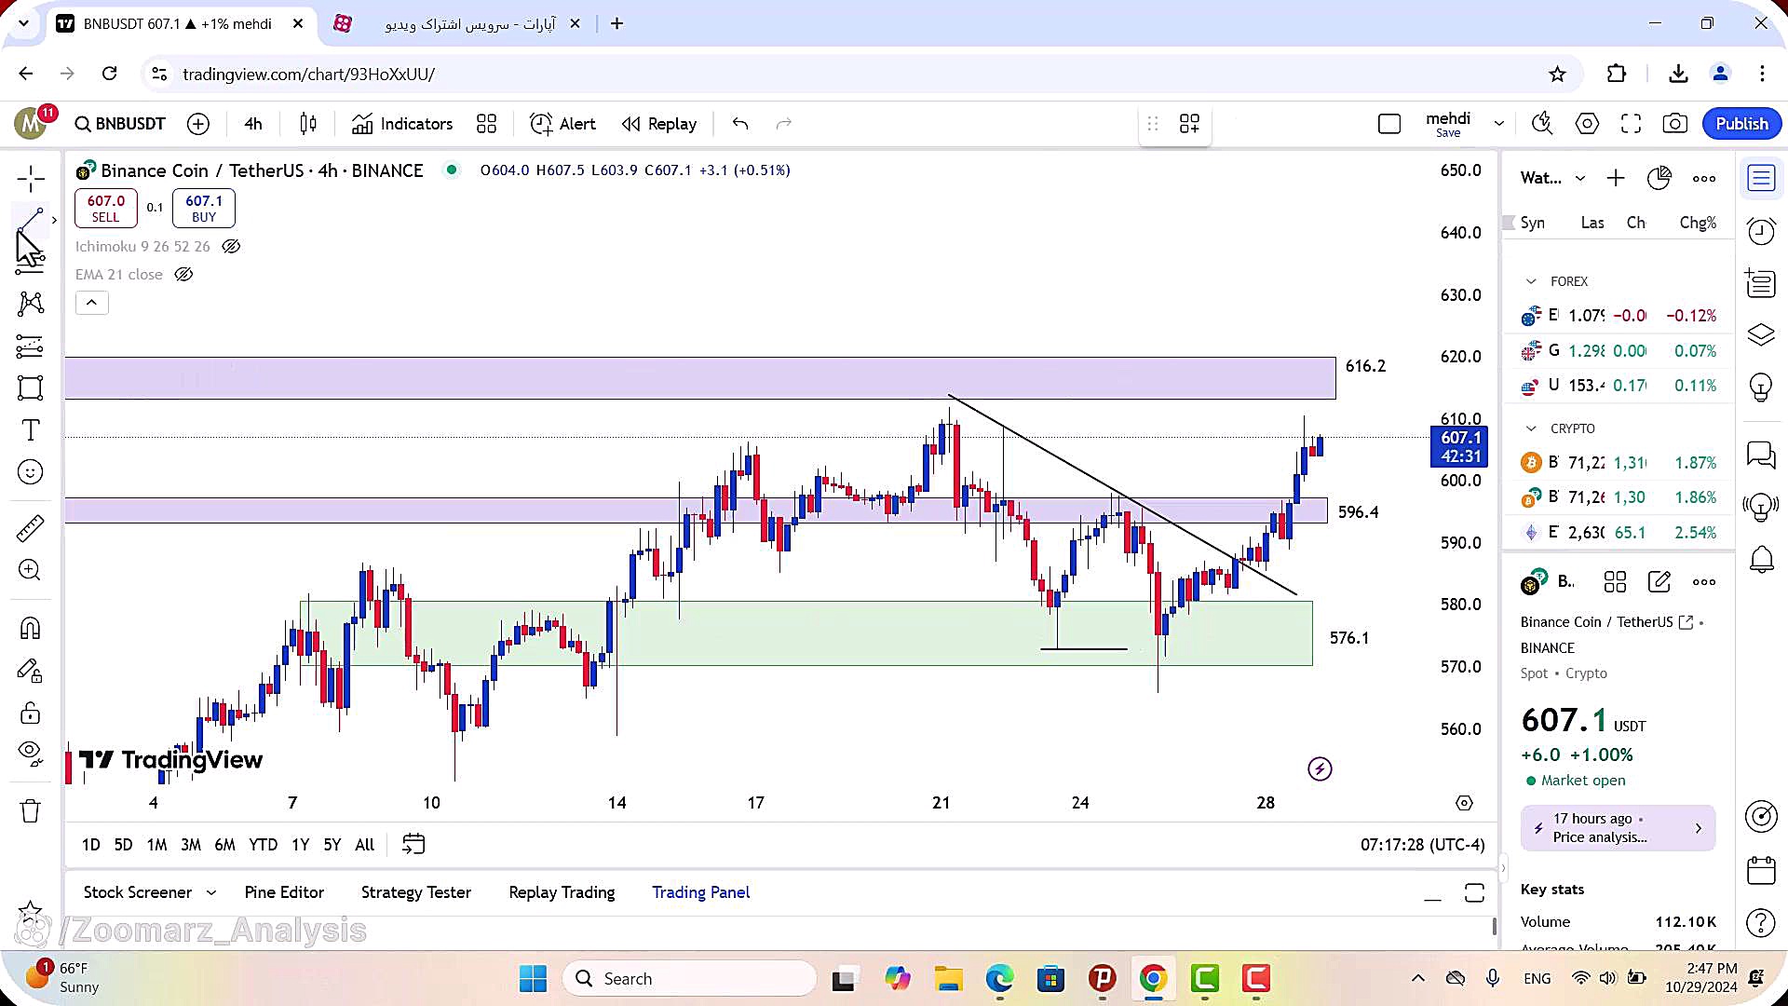Open quick search icon
The height and width of the screenshot is (1006, 1788).
(1542, 124)
